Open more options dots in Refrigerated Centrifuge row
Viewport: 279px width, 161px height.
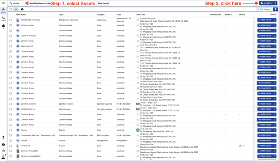pos(274,20)
